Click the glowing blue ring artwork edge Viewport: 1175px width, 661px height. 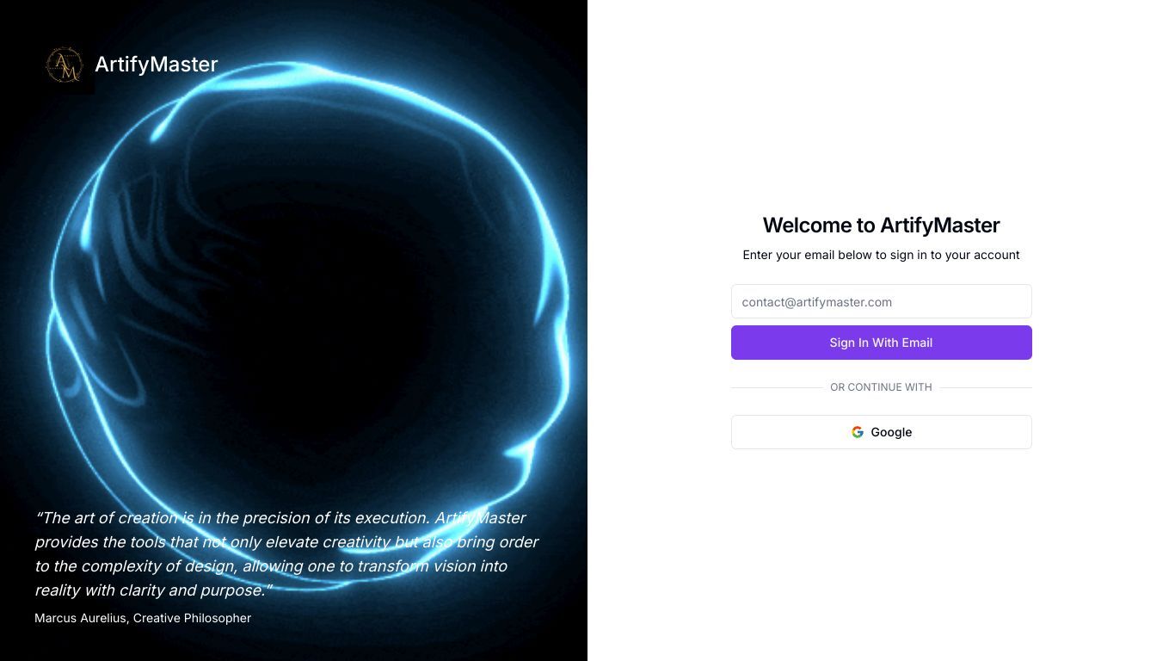pos(551,258)
